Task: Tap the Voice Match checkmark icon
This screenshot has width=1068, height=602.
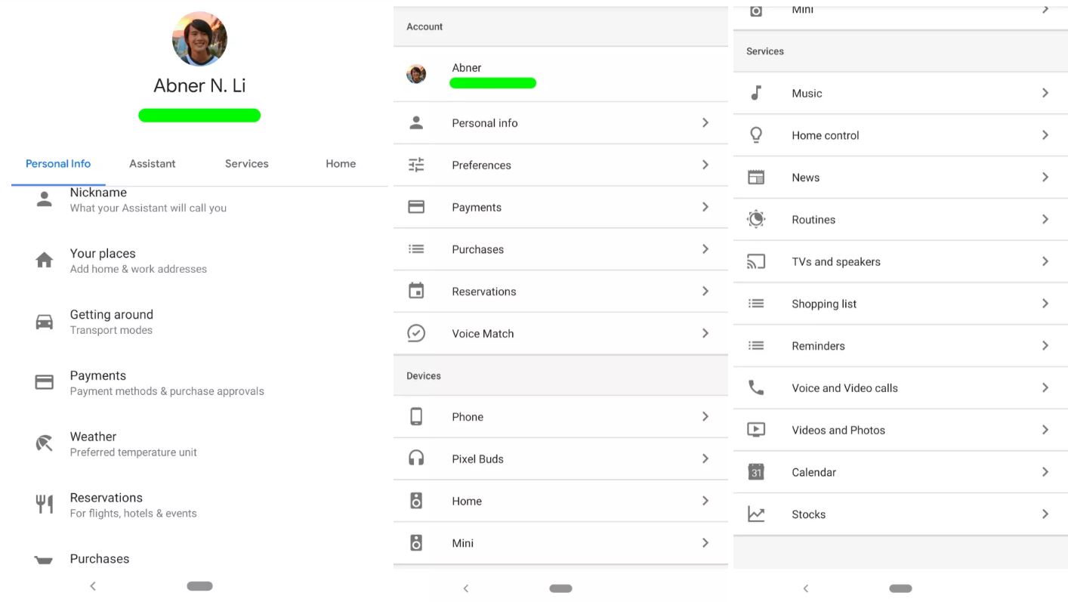Action: 416,333
